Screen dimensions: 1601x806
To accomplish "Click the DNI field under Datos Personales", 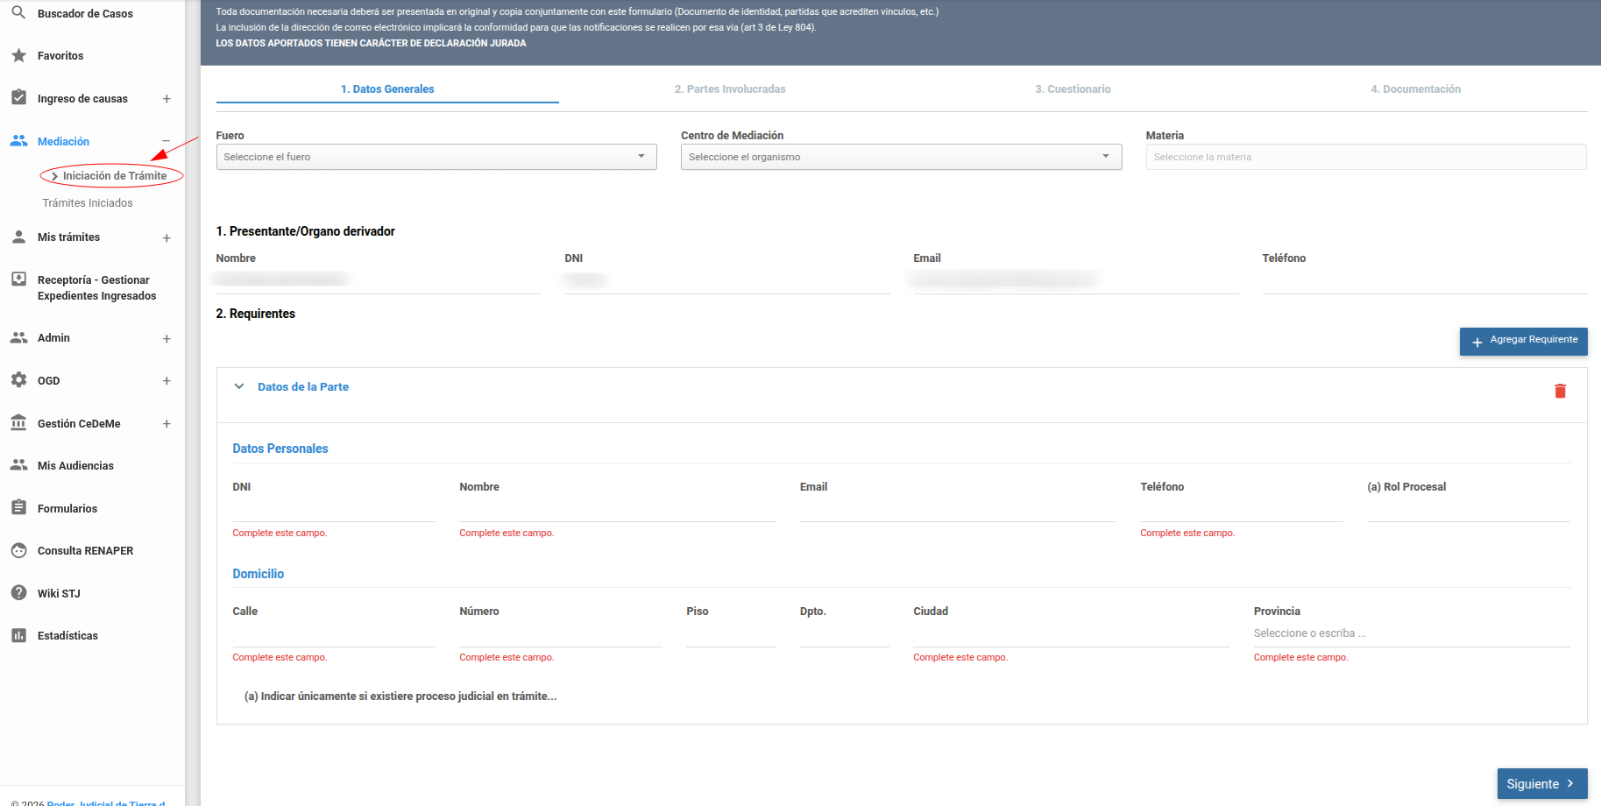I will (x=333, y=510).
